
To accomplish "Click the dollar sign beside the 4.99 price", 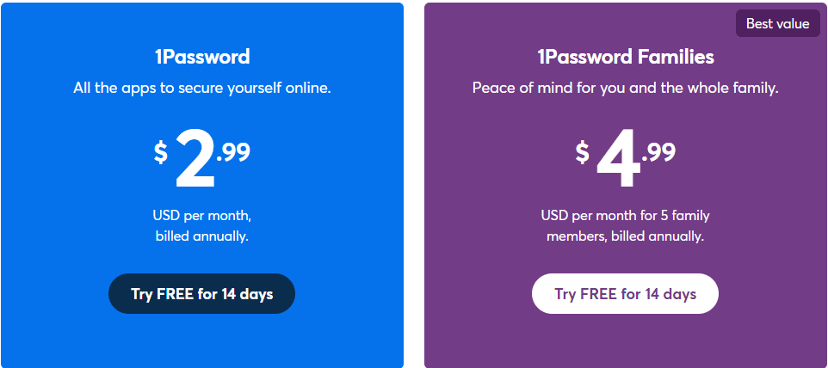I will coord(582,152).
